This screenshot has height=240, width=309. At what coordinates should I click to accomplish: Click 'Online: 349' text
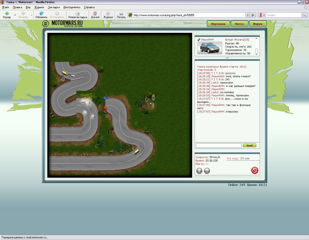237,185
